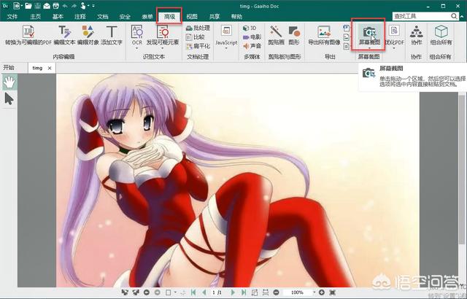Click the zoom out minus button
The width and height of the screenshot is (467, 299).
276,292
